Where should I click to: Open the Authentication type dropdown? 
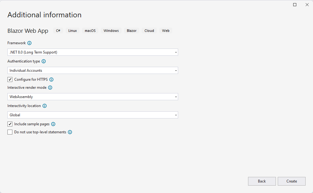point(92,71)
